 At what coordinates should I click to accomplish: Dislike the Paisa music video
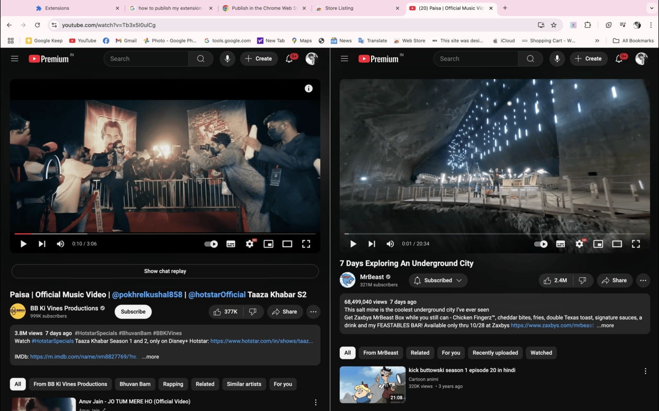[253, 312]
